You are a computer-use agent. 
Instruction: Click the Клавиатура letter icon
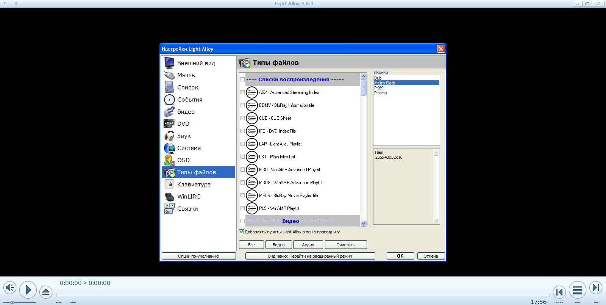click(x=169, y=184)
